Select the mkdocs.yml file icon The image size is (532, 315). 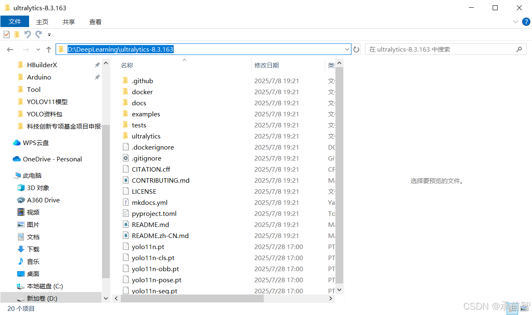[x=125, y=202]
